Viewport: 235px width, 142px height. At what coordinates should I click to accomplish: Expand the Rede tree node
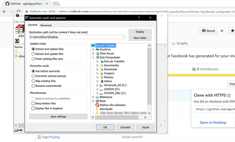[x=93, y=101]
